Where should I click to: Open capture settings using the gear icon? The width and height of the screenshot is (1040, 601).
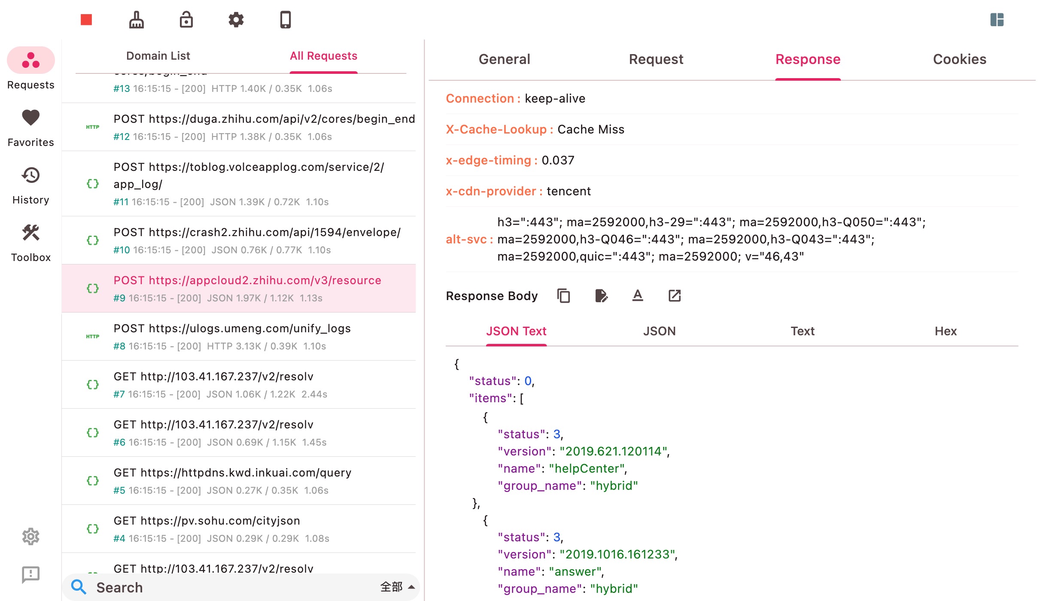point(236,19)
